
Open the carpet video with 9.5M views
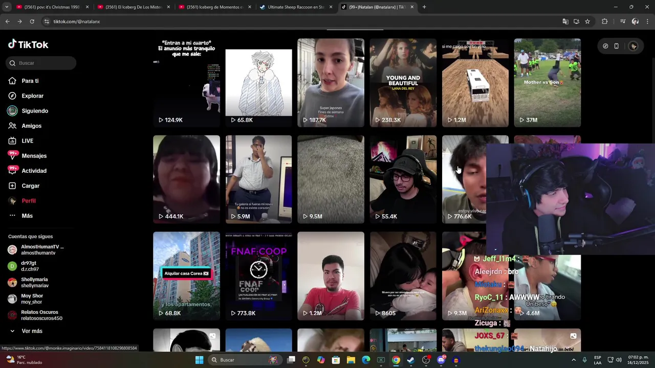click(x=331, y=179)
